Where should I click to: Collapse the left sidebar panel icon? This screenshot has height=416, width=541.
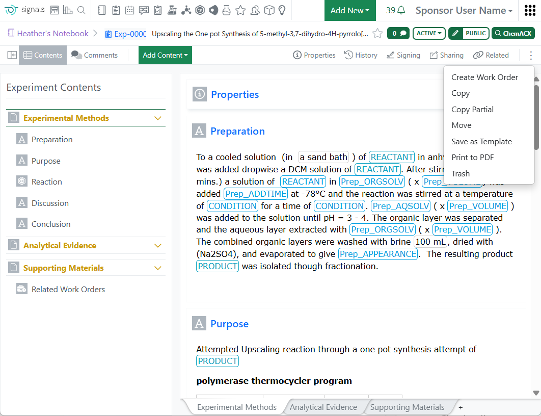12,55
